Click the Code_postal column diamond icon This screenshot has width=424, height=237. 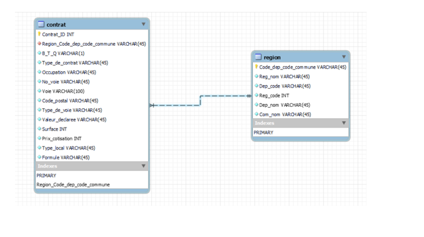pyautogui.click(x=39, y=100)
